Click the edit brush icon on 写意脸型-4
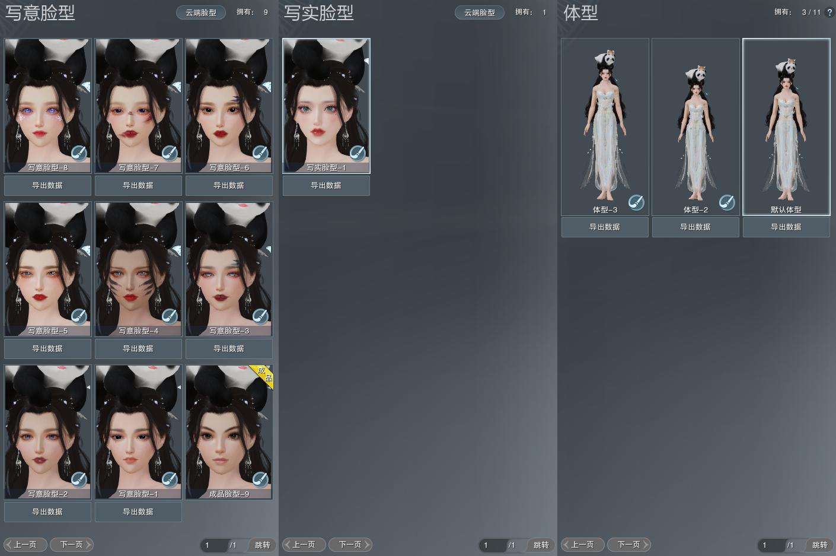The image size is (836, 556). point(170,316)
